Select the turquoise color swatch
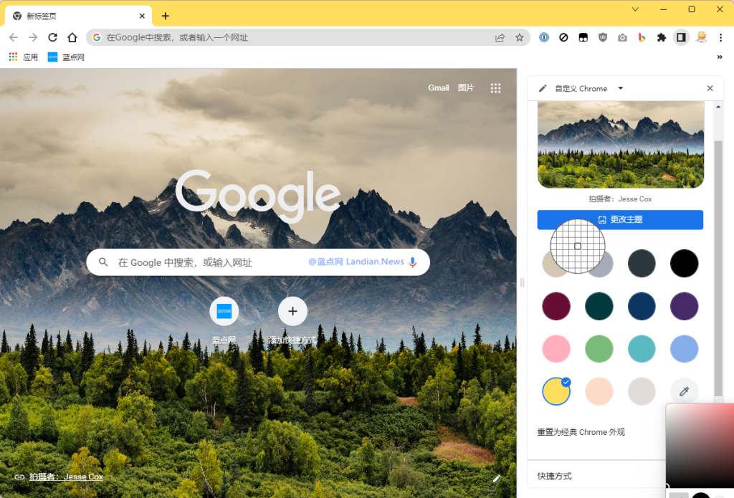Viewport: 734px width, 498px height. (642, 349)
